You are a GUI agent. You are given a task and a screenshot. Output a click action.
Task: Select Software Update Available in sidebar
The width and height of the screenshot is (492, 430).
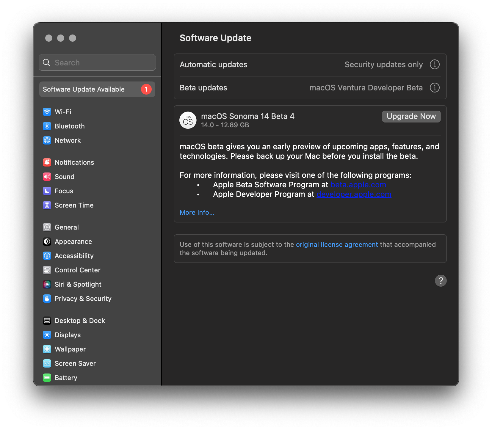97,89
